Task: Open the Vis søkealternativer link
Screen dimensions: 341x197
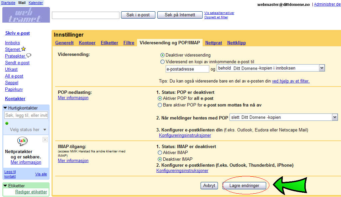Action: [x=219, y=13]
